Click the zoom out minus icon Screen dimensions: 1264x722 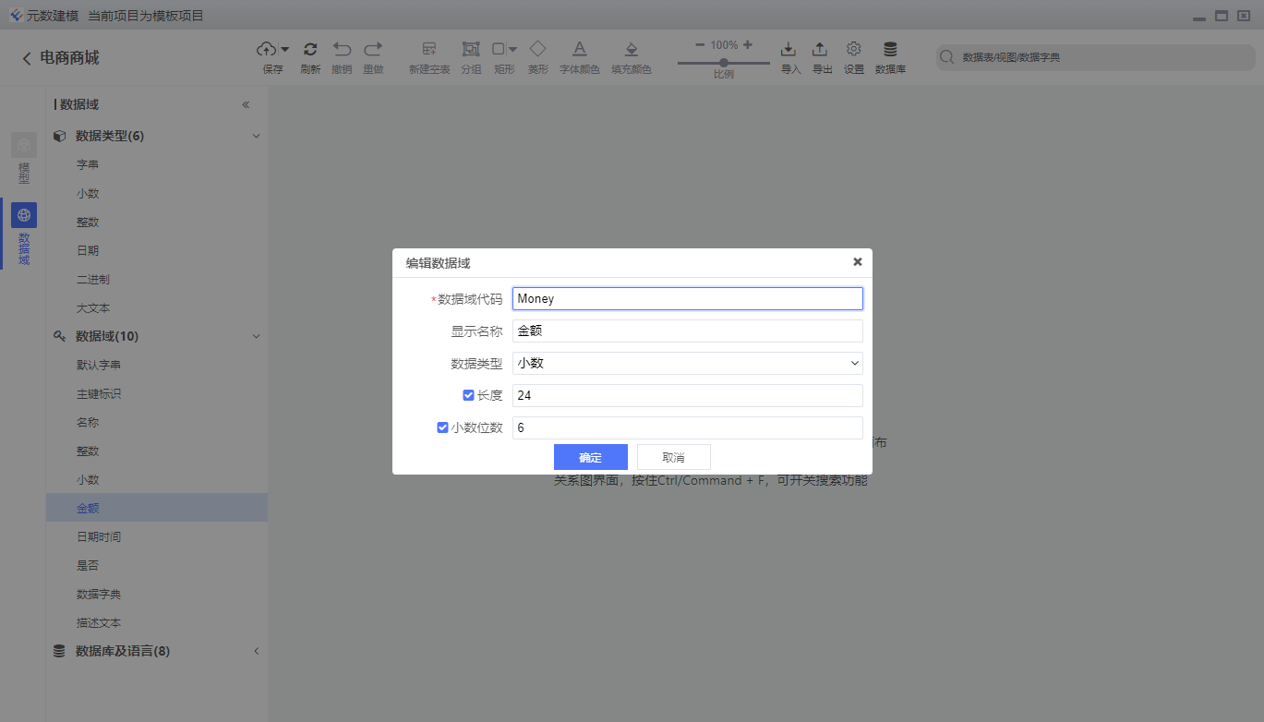pyautogui.click(x=700, y=44)
